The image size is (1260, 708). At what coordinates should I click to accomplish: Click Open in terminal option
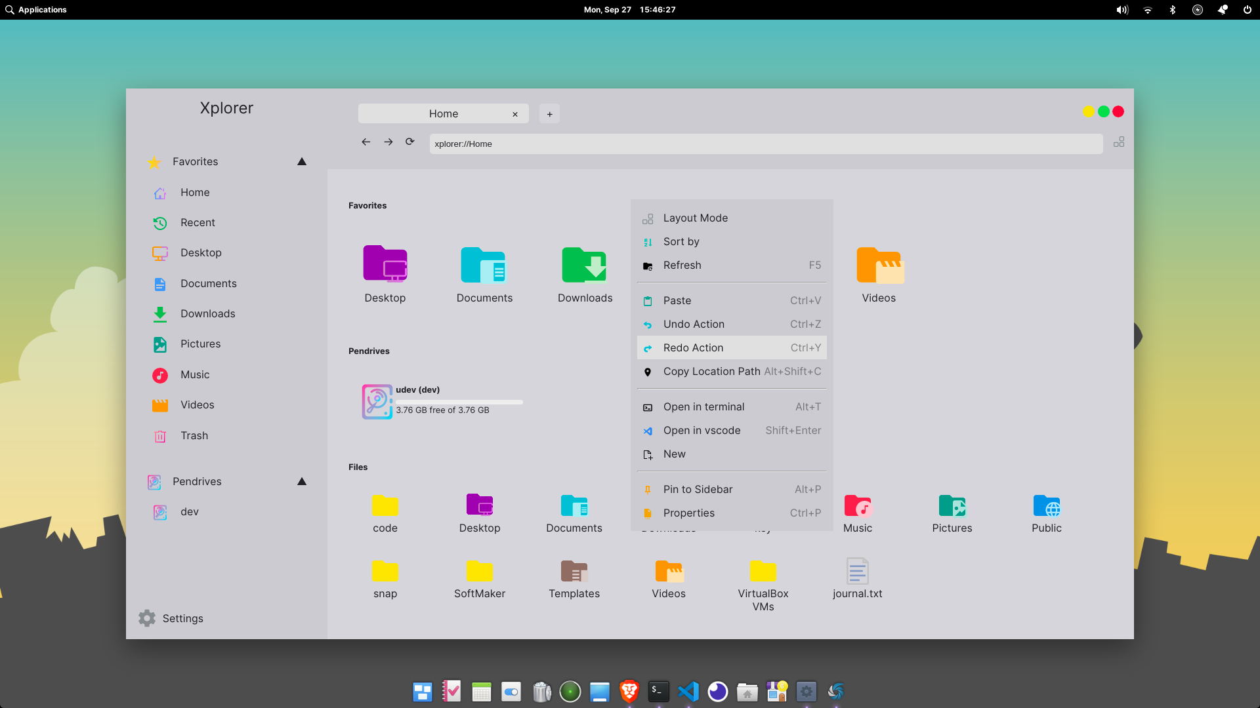pyautogui.click(x=703, y=406)
